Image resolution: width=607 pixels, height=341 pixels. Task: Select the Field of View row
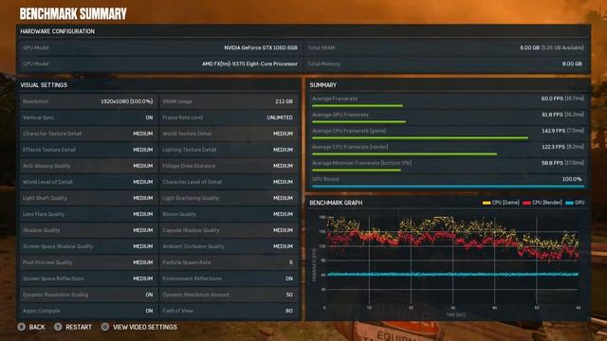[229, 311]
